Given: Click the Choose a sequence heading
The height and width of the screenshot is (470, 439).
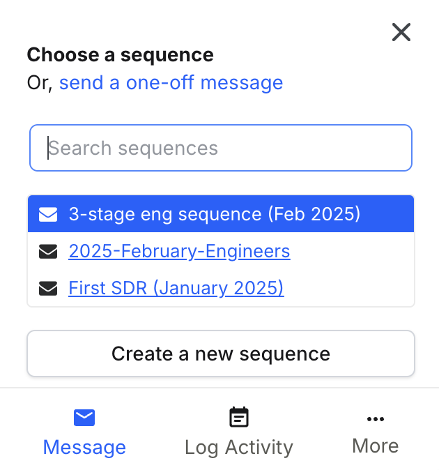Looking at the screenshot, I should 120,55.
